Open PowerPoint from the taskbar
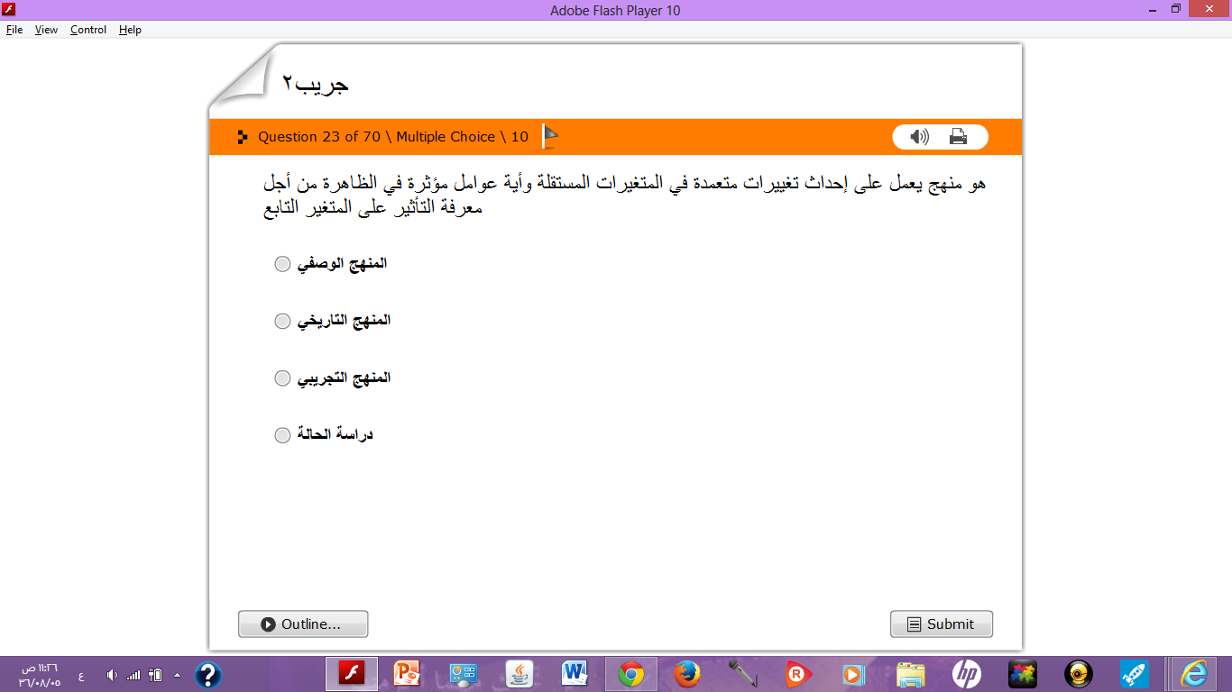Screen dimensions: 1232x692 point(407,674)
